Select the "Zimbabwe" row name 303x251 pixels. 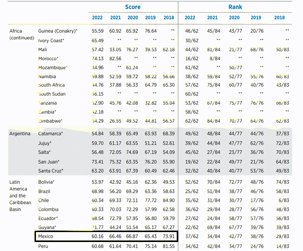[50, 121]
